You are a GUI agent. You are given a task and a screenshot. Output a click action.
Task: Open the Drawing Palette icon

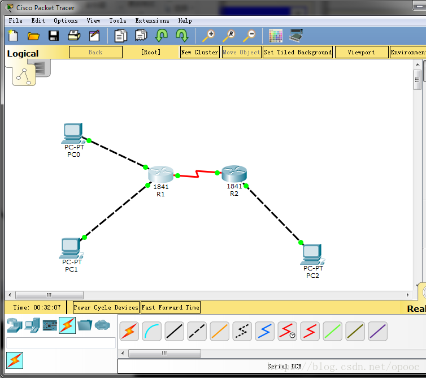276,36
